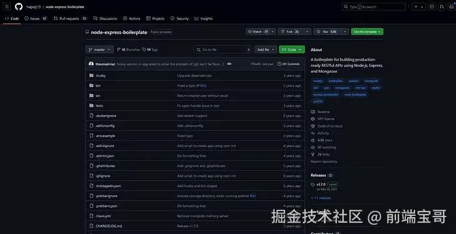Open the Security tab
The height and width of the screenshot is (234, 456).
(x=179, y=19)
